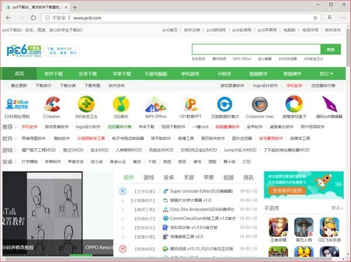This screenshot has width=351, height=262.
Task: Open the CCleaner app icon
Action: pyautogui.click(x=51, y=104)
